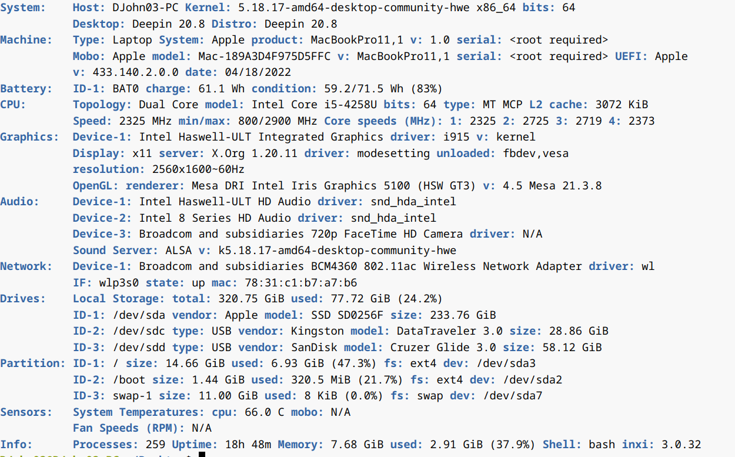Click the "Partition:" section label
Viewport: 735px width, 457px height.
coord(33,363)
